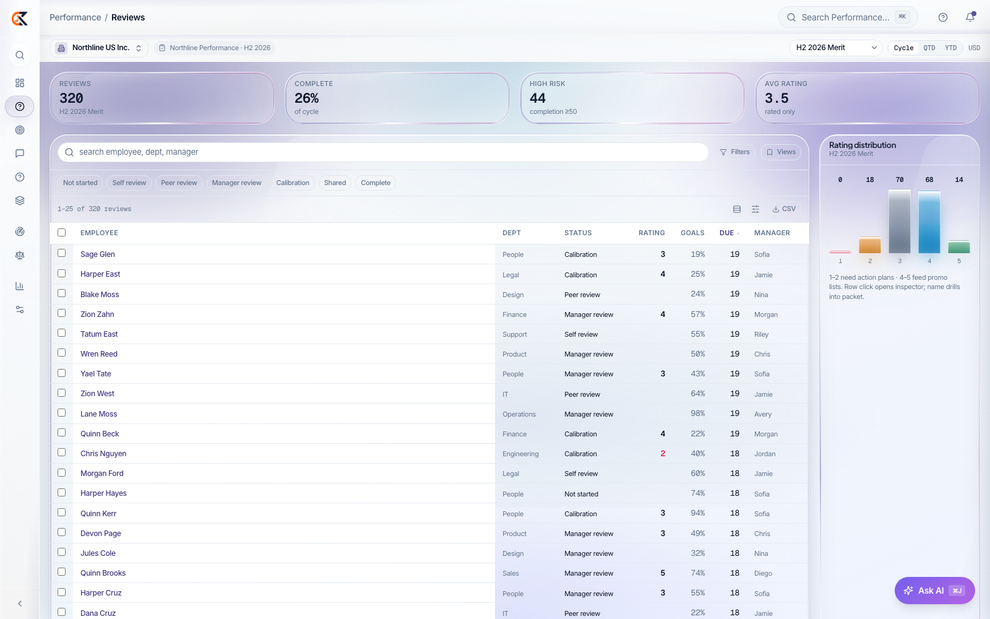Download reviews as CSV
The width and height of the screenshot is (990, 619).
tap(784, 209)
